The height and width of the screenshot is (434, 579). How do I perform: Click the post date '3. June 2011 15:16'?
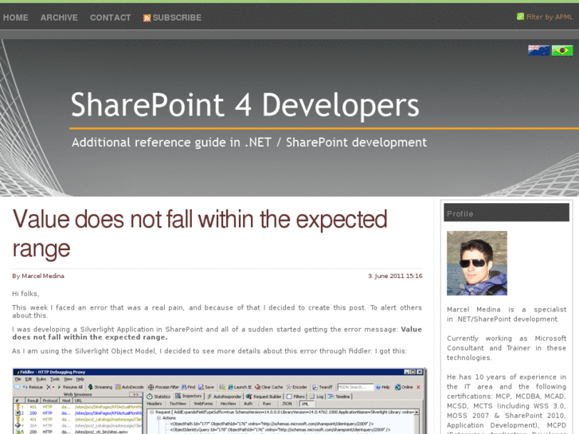pos(395,276)
